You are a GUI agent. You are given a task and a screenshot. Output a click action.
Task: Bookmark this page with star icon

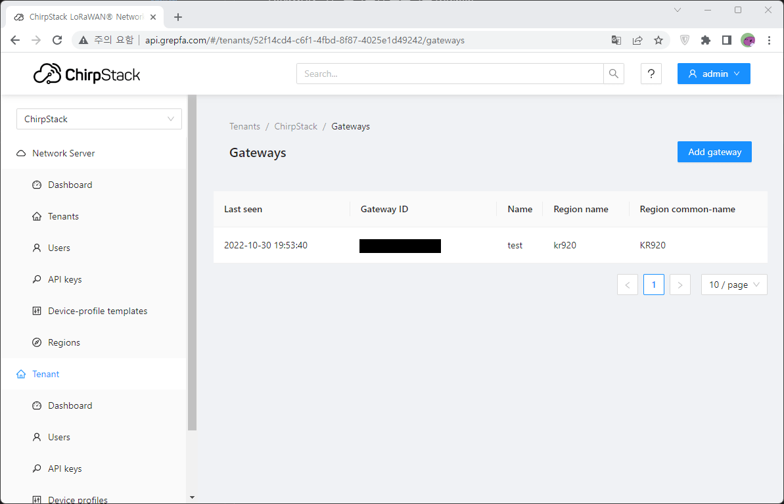[x=658, y=40]
